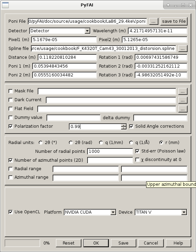Click the Wavelength (m) input field
The height and width of the screenshot is (252, 196).
coord(158,31)
